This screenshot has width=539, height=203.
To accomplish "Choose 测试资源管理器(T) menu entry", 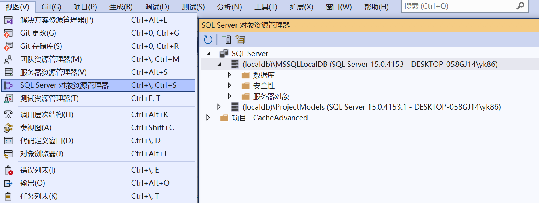I will [98, 98].
